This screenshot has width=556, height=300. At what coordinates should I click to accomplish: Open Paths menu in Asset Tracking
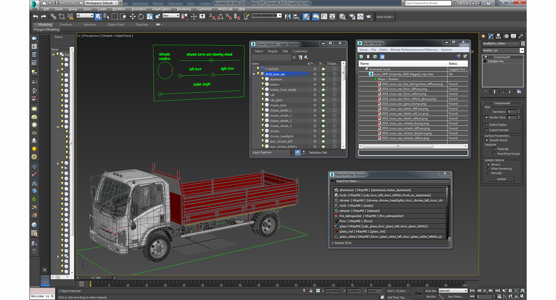[383, 49]
